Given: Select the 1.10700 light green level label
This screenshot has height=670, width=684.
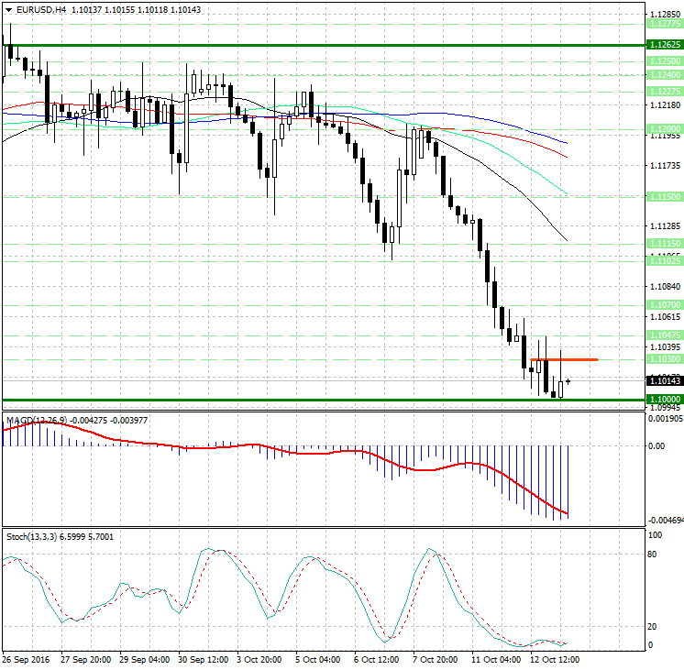Looking at the screenshot, I should pos(663,303).
